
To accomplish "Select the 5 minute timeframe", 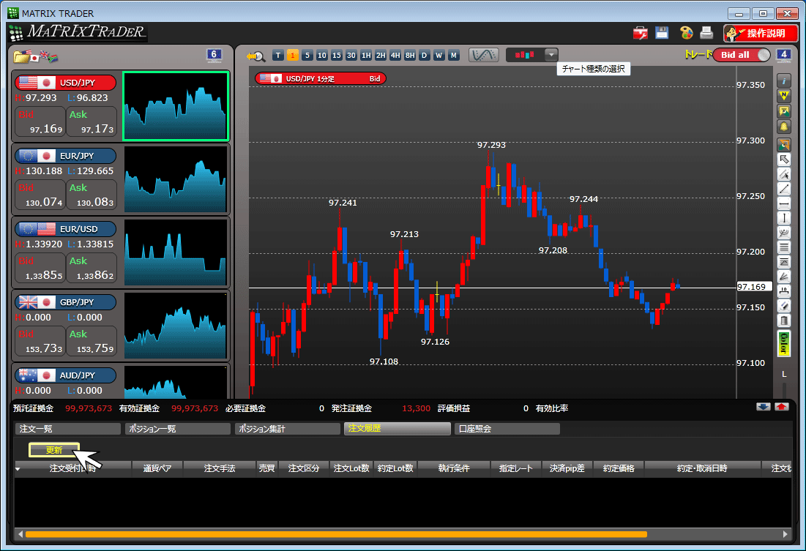I will tap(307, 56).
